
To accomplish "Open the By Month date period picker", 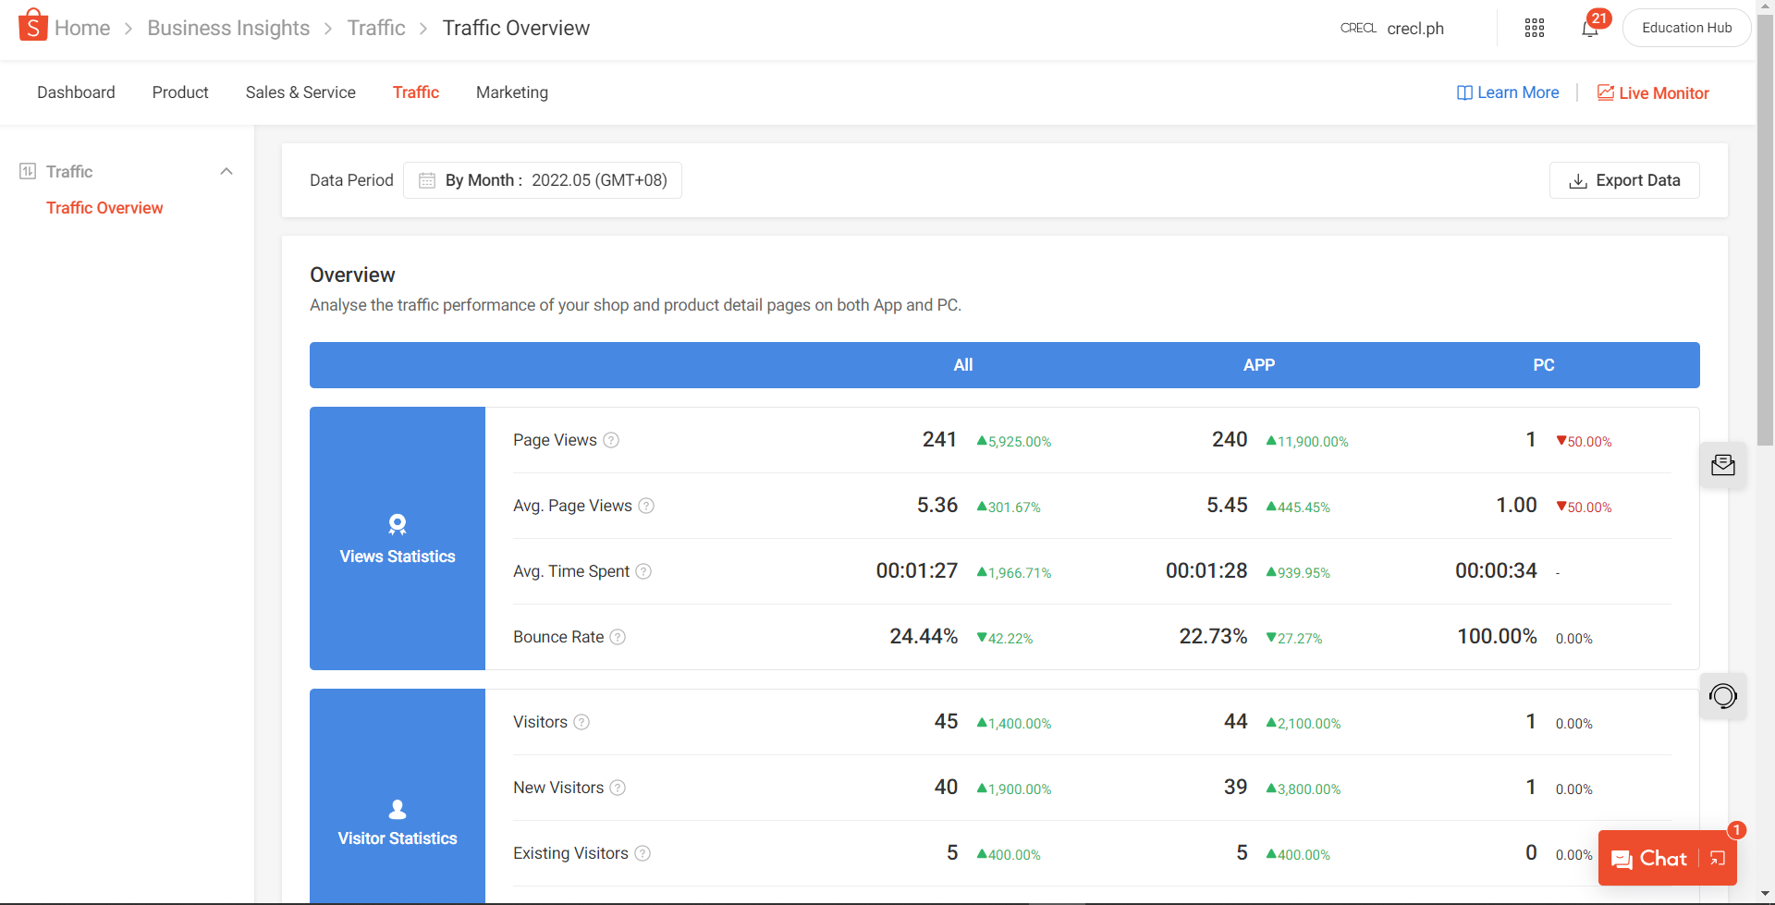I will [543, 180].
